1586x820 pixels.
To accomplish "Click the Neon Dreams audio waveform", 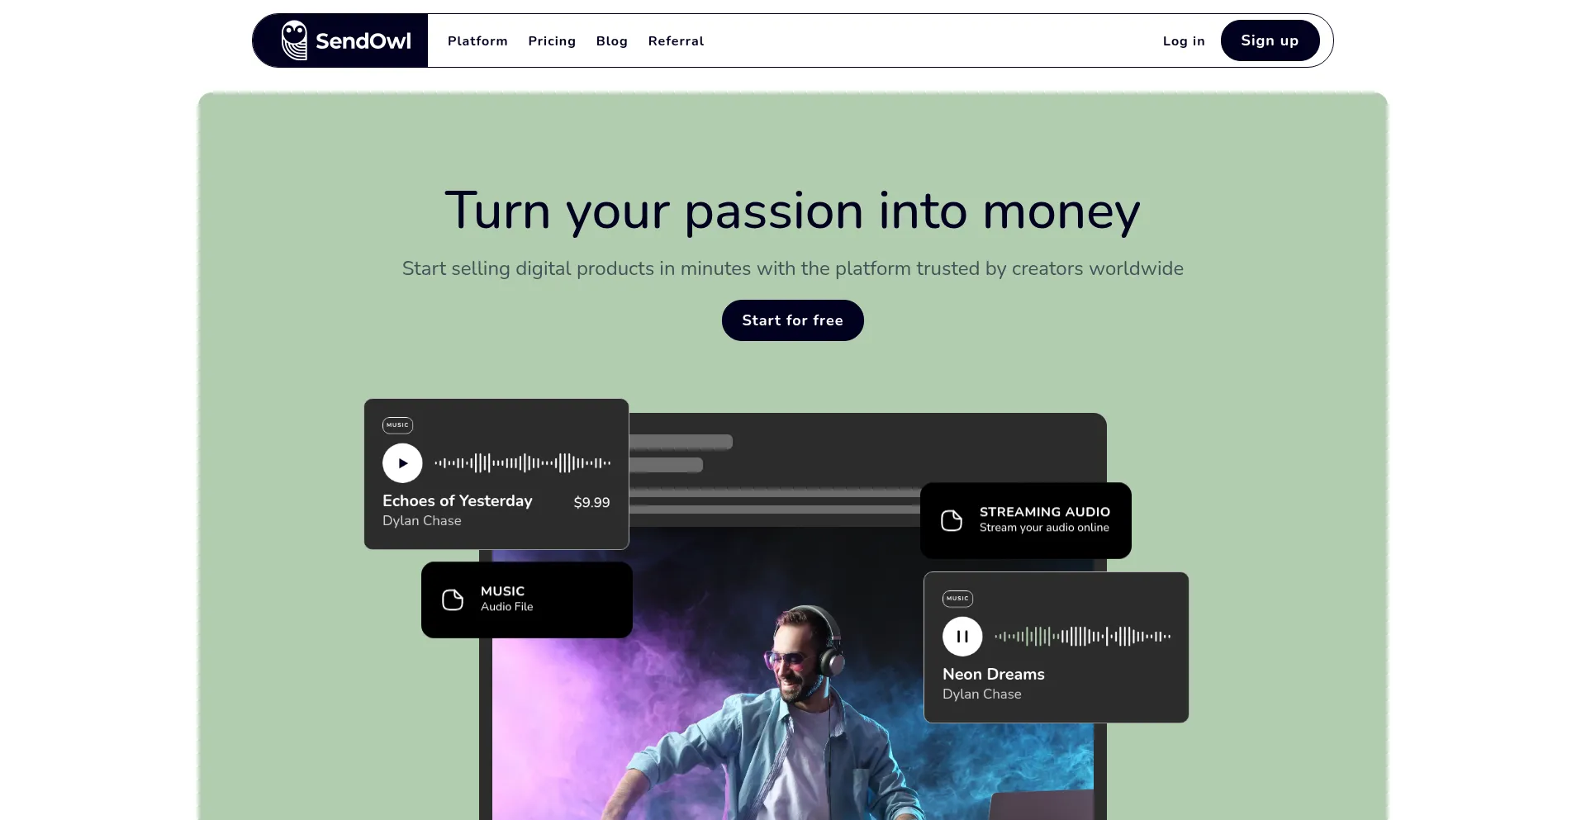I will tap(1083, 637).
